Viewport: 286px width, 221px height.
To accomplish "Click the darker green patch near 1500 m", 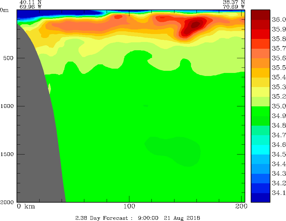I will (173, 151).
